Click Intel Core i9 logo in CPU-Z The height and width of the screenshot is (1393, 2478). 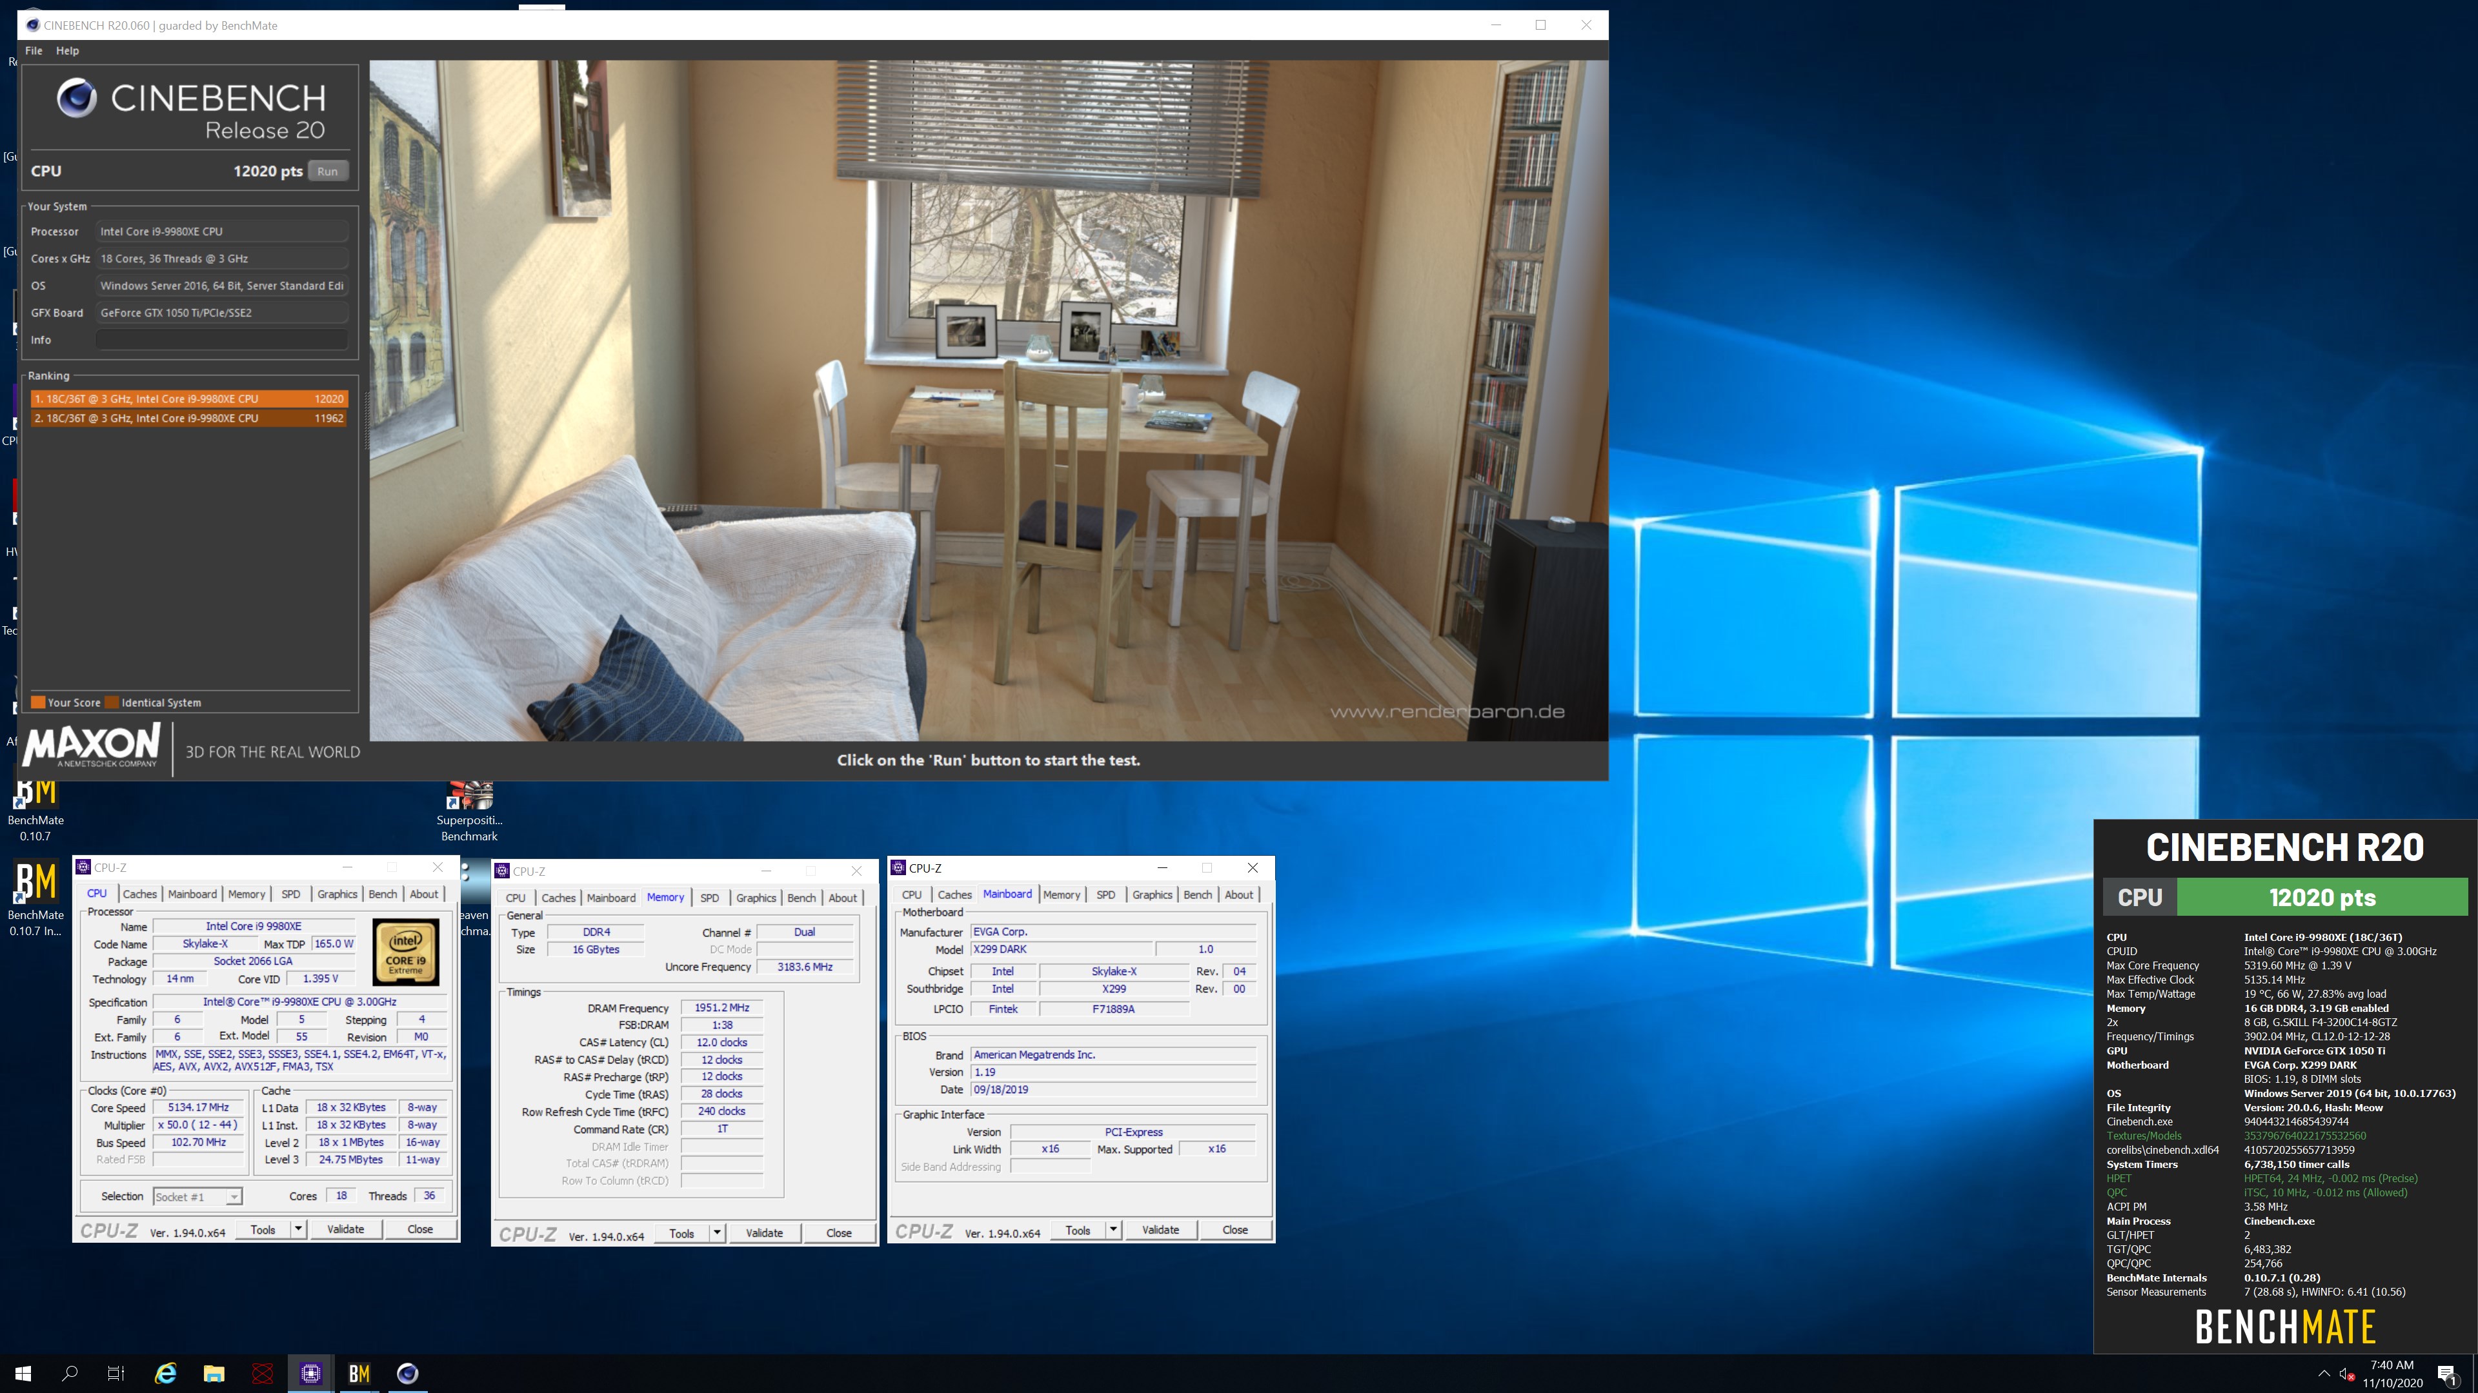(x=405, y=952)
